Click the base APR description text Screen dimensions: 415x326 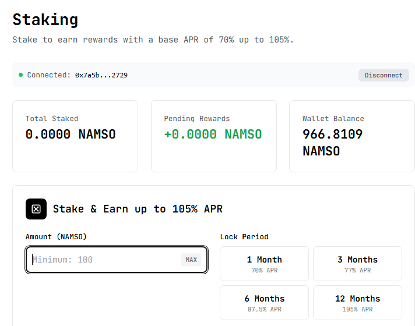[x=153, y=40]
